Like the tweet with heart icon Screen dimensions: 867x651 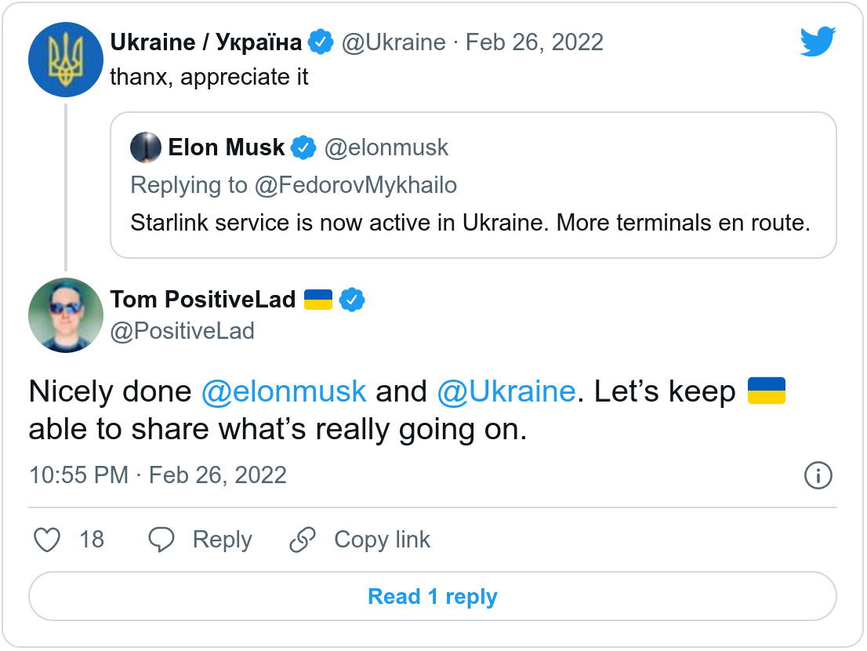coord(48,540)
